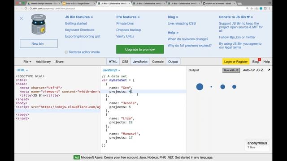Open the Share menu
Image resolution: width=287 pixels, height=161 pixels.
click(60, 62)
